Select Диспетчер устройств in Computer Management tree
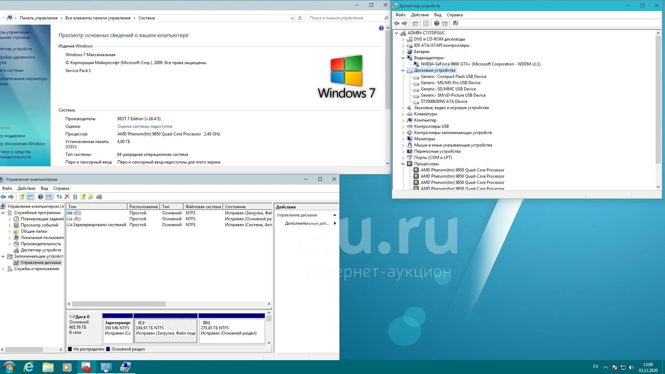 [41, 250]
